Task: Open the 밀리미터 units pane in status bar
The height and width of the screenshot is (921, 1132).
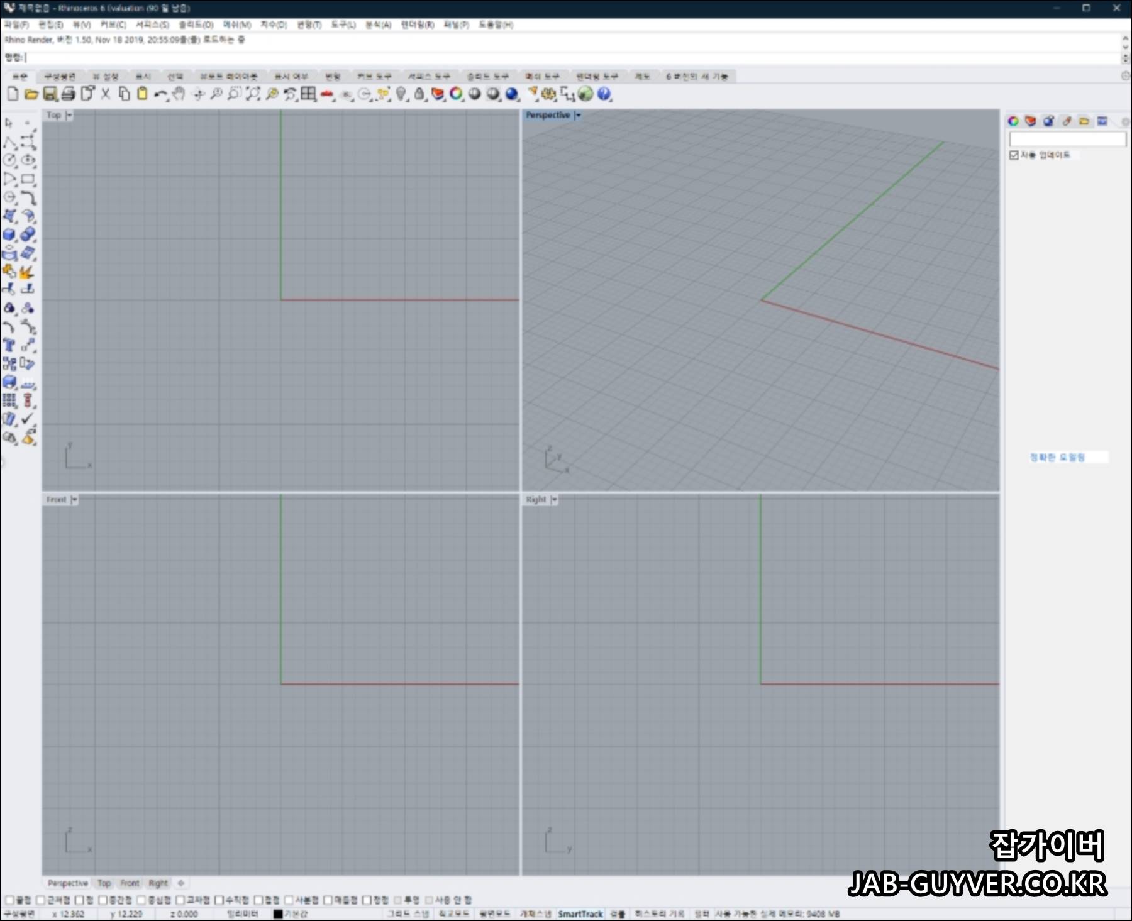Action: [243, 914]
